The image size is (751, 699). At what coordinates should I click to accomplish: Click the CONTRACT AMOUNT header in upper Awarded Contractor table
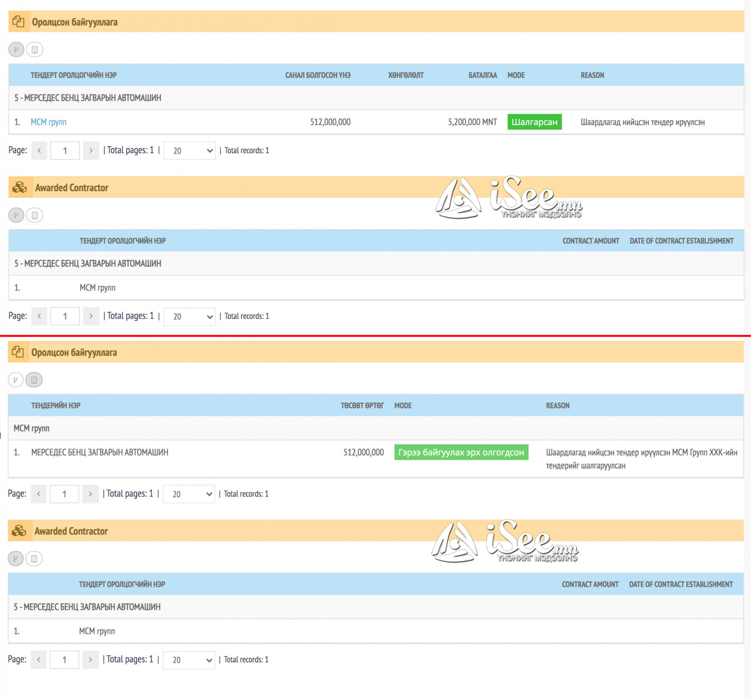(591, 241)
